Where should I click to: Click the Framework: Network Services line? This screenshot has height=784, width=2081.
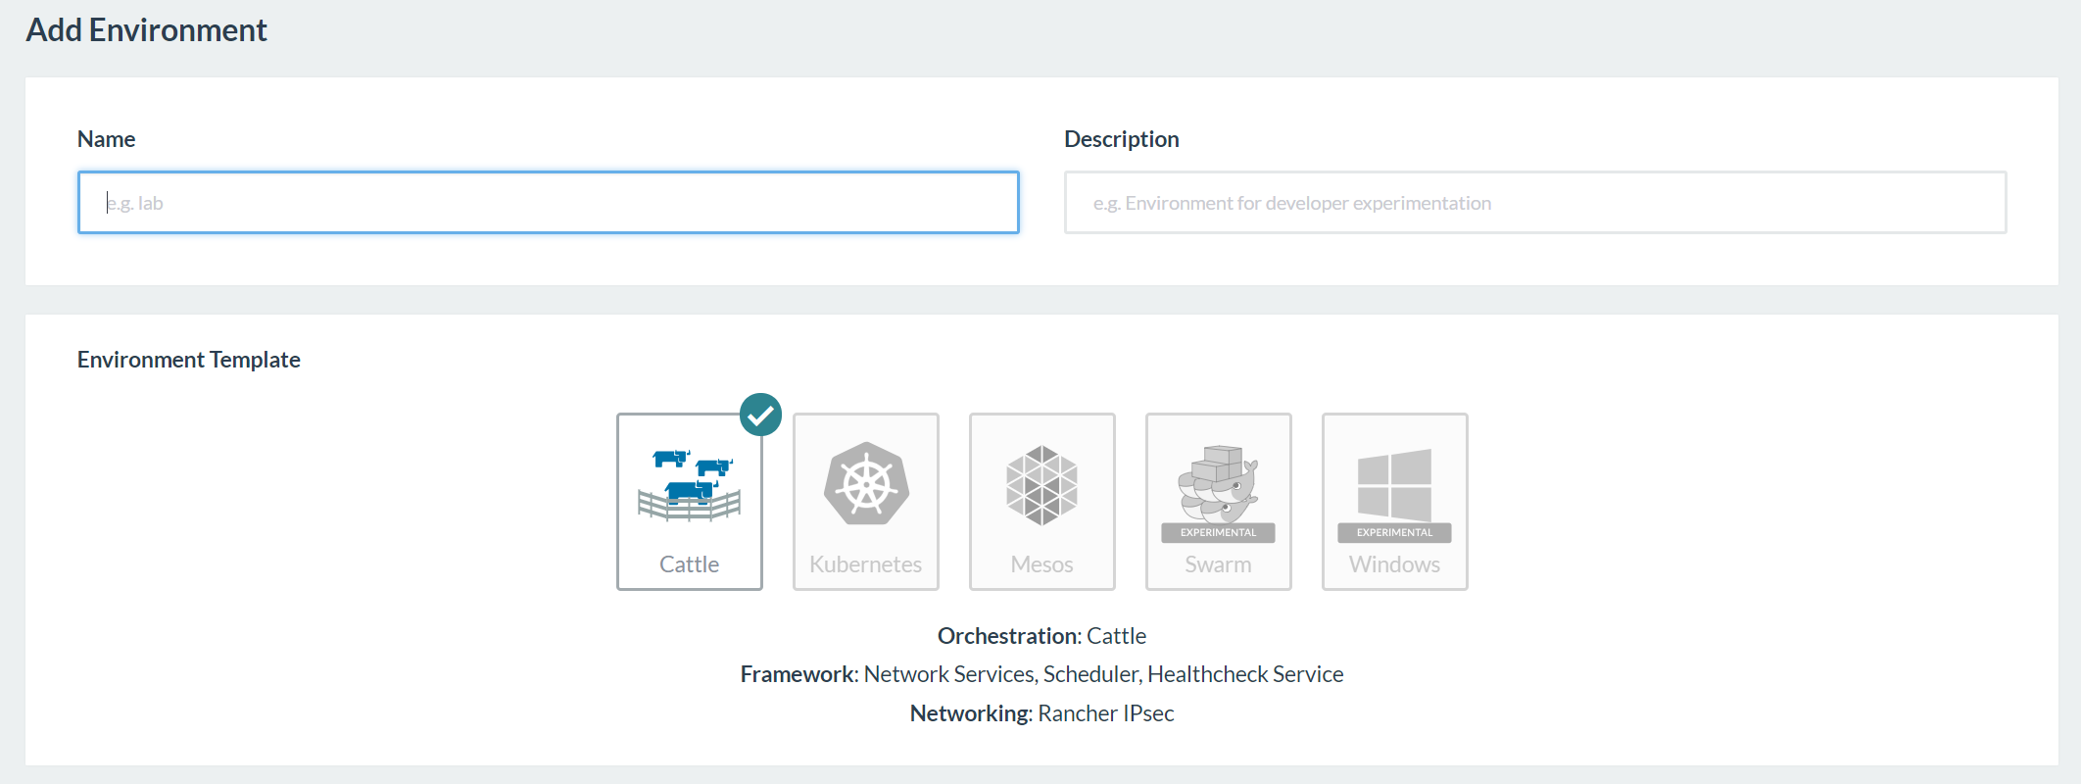(1041, 674)
